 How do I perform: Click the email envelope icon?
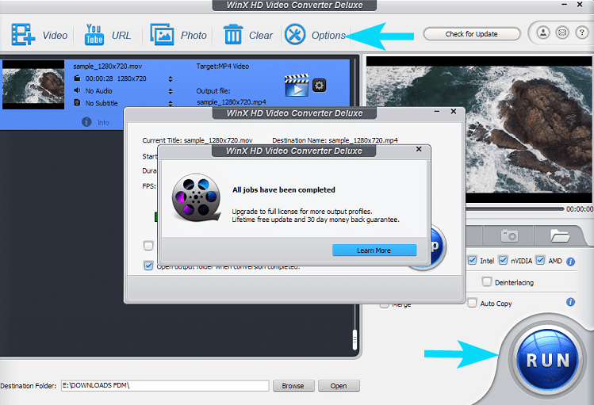(x=561, y=33)
